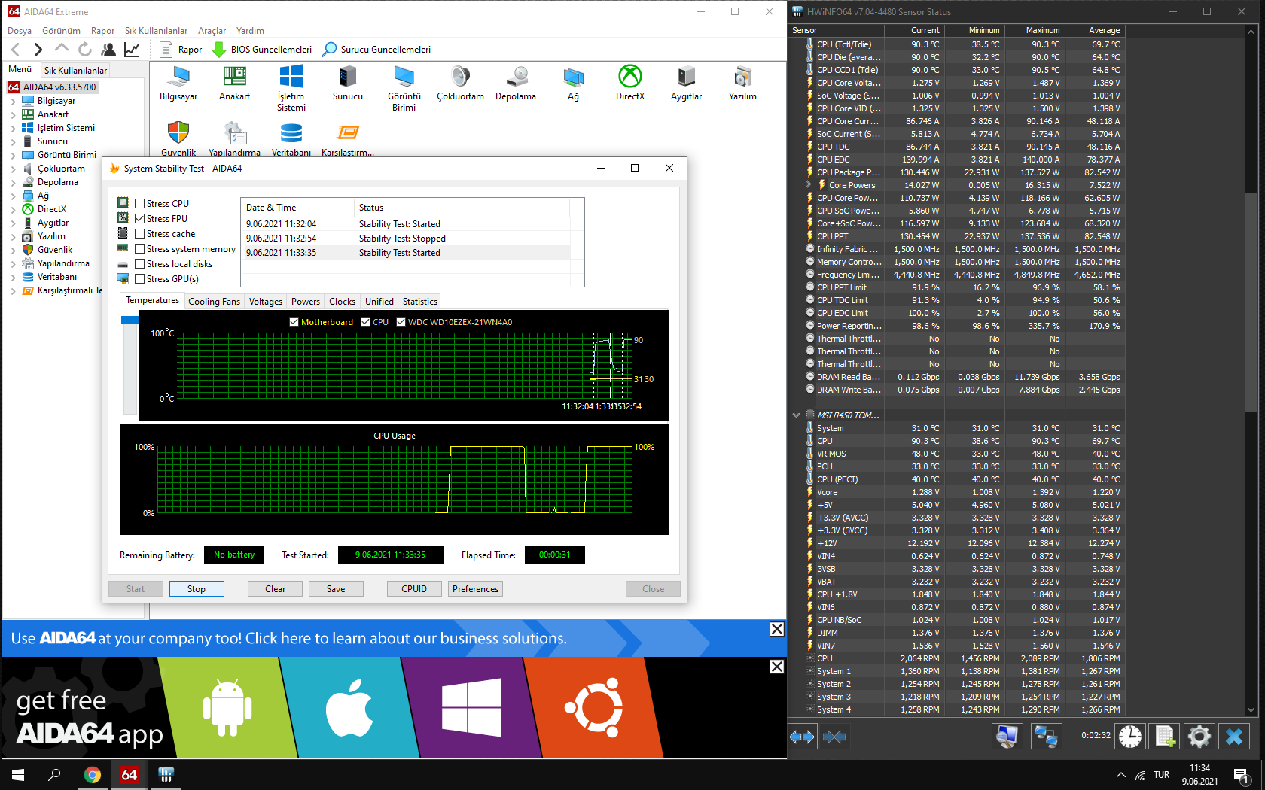Viewport: 1265px width, 790px height.
Task: Click the Save button in stability test
Action: pos(336,589)
